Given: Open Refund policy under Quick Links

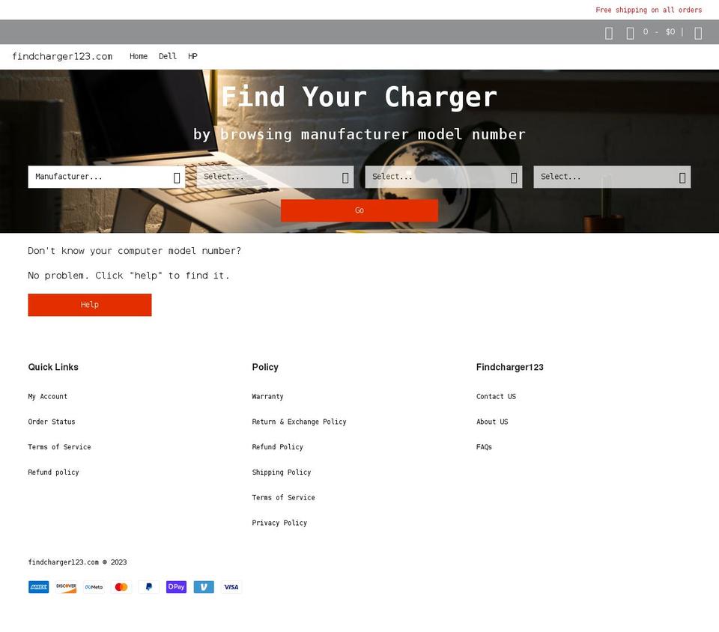Looking at the screenshot, I should [54, 472].
